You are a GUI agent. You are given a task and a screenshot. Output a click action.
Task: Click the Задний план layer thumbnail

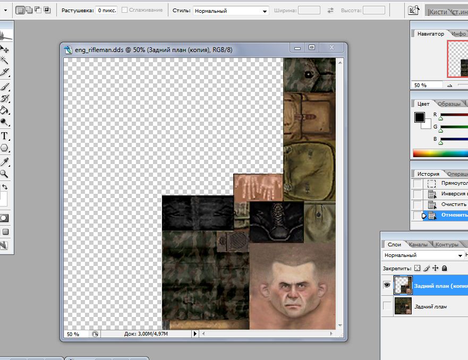coord(403,306)
